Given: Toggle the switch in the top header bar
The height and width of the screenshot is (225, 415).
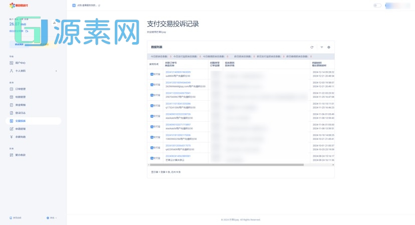Looking at the screenshot, I should pos(377,6).
